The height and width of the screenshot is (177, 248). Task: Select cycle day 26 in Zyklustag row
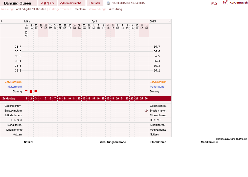(146, 99)
